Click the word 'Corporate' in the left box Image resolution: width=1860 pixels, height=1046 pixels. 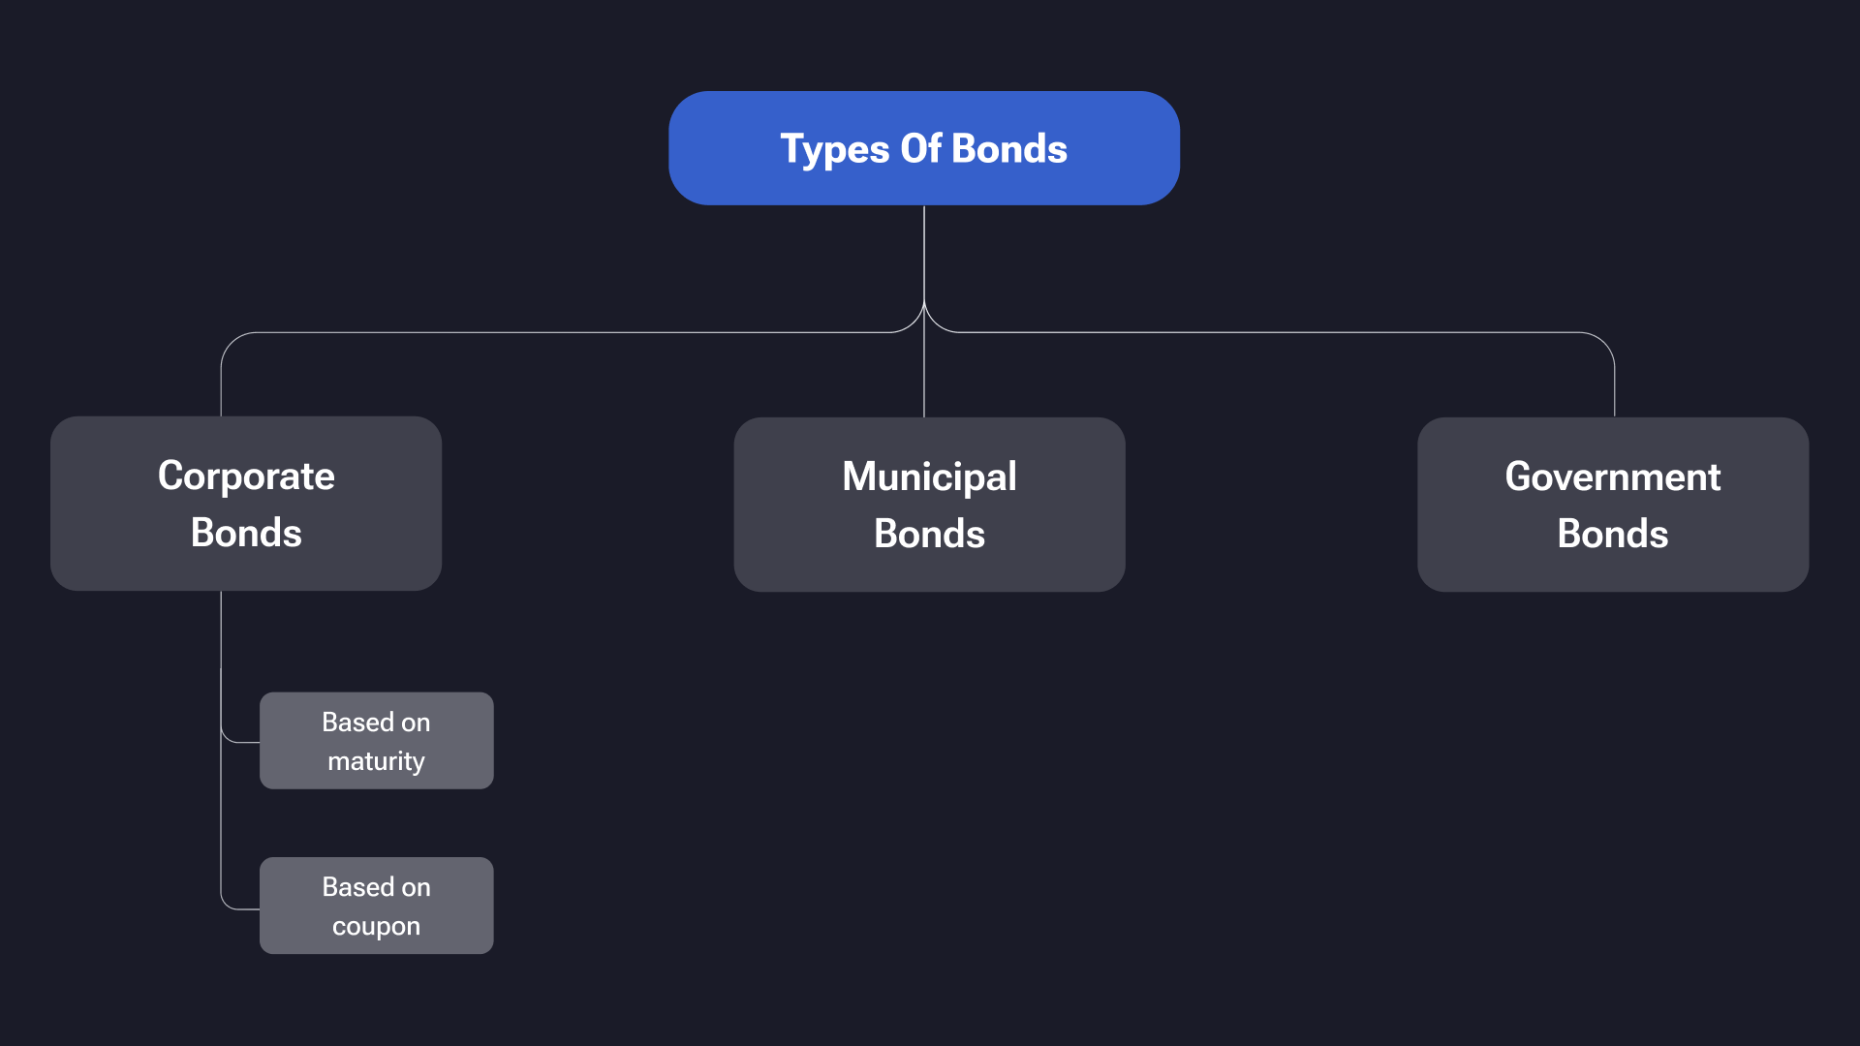pyautogui.click(x=246, y=476)
